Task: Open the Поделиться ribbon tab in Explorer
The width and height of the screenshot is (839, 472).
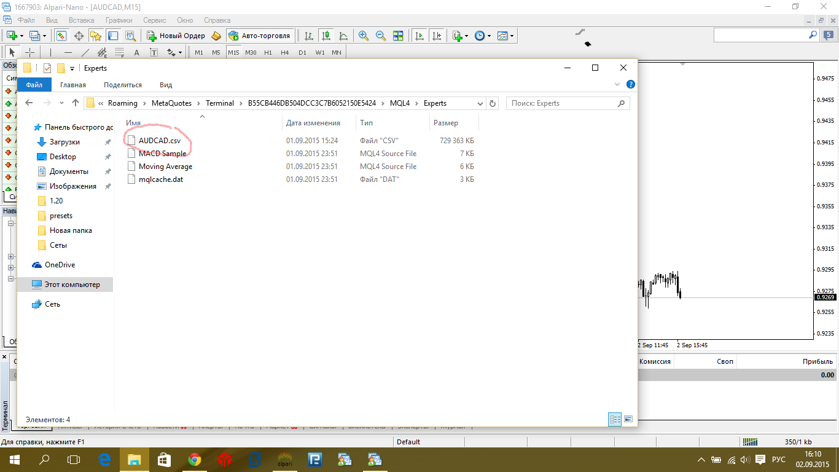Action: (123, 85)
